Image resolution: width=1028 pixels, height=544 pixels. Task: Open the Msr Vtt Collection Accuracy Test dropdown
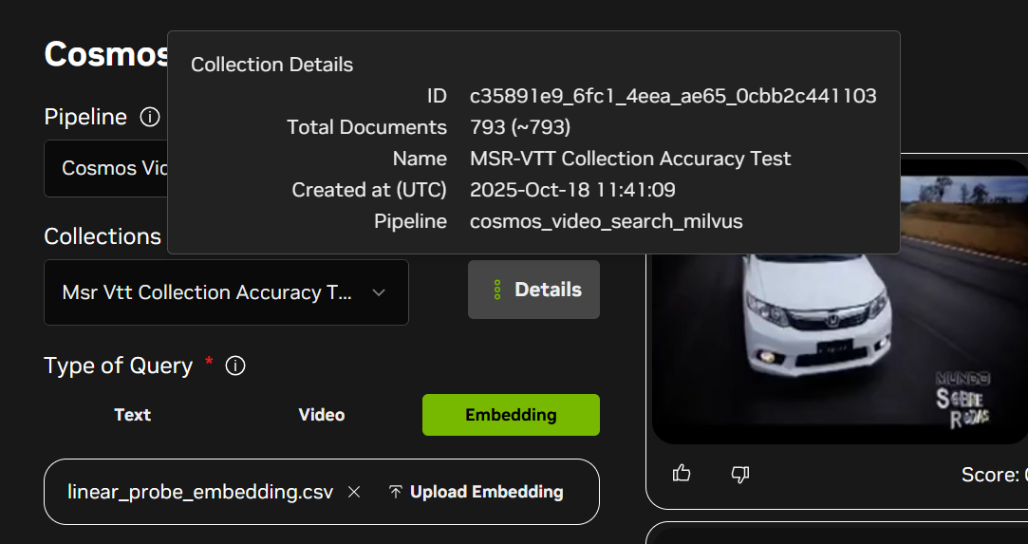tap(207, 292)
